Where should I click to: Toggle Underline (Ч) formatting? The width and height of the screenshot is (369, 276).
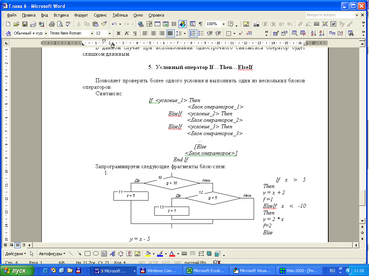pyautogui.click(x=135, y=33)
